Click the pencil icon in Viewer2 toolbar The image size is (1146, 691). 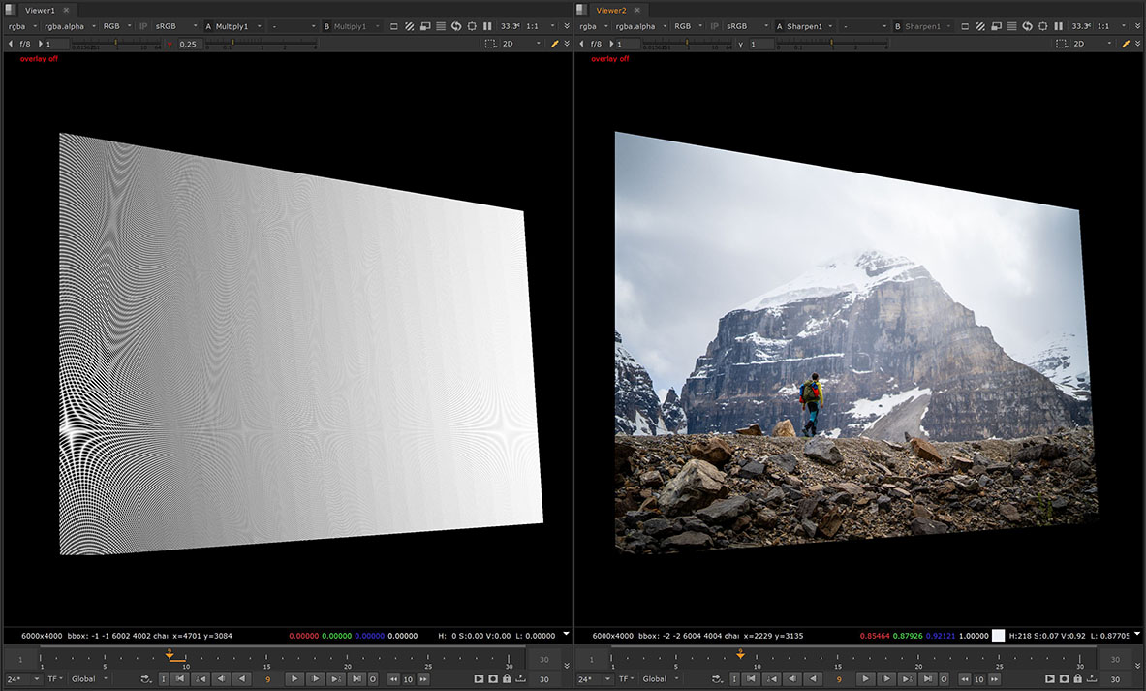pyautogui.click(x=1128, y=44)
